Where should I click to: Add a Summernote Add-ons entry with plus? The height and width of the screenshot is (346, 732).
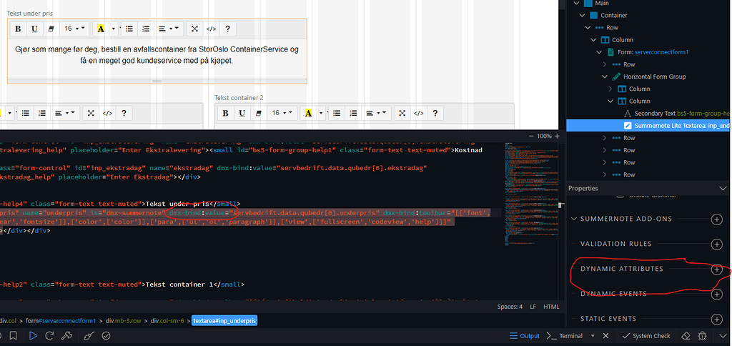point(716,219)
